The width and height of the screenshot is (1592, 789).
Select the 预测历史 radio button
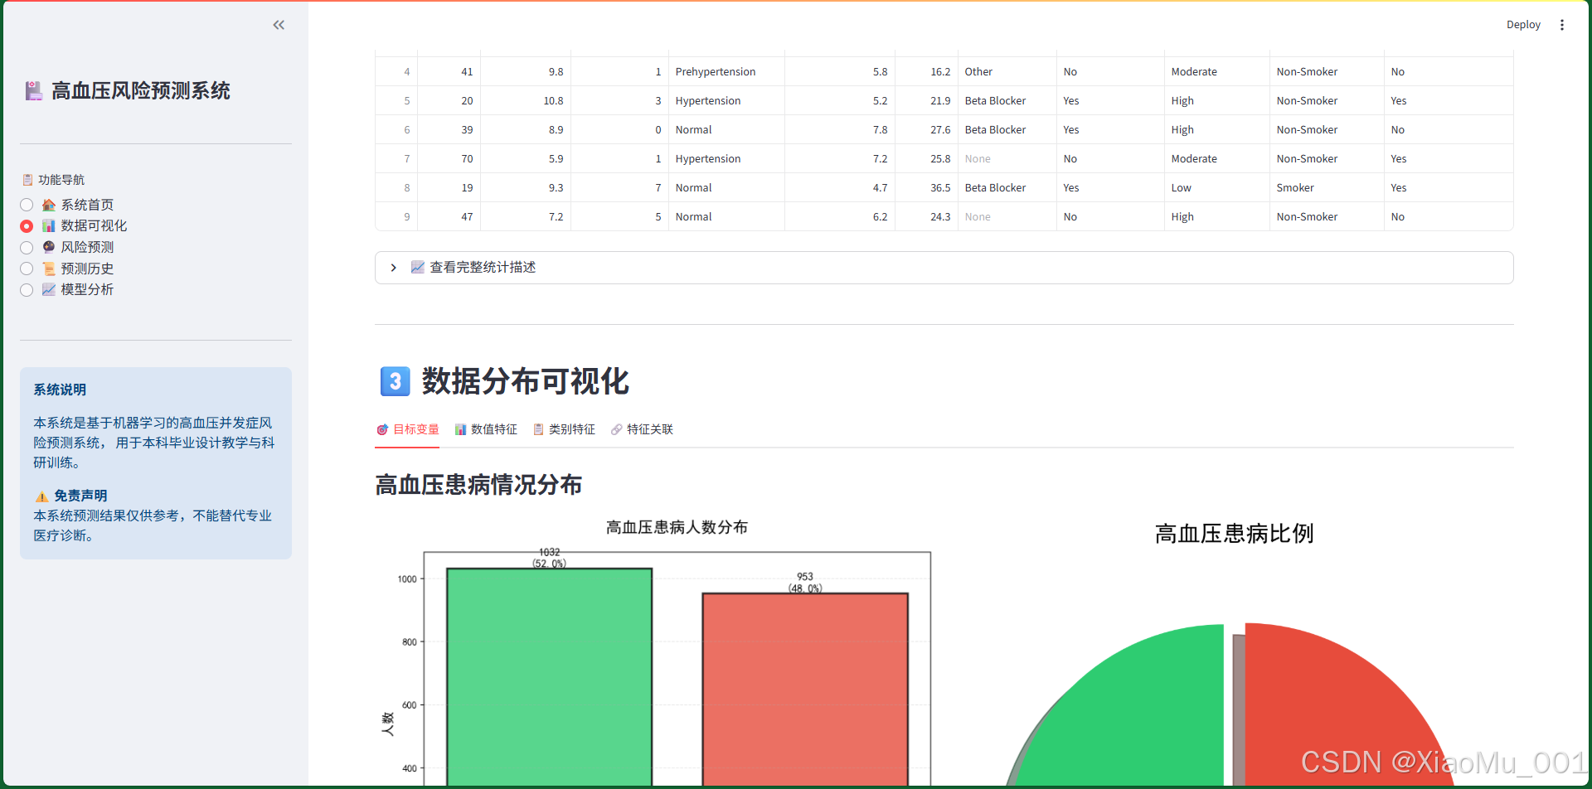point(26,269)
